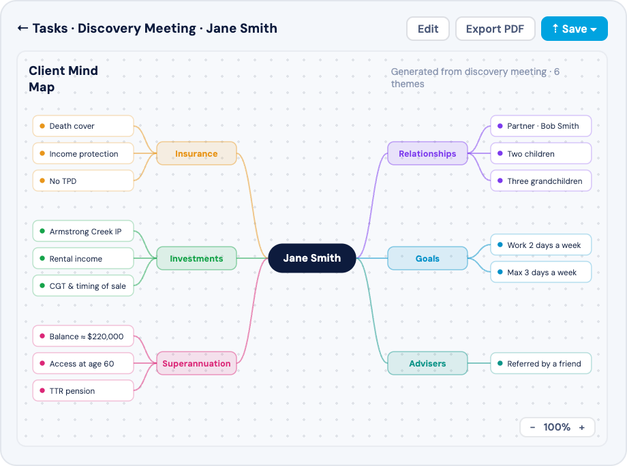Click the 100% zoom level value
This screenshot has width=627, height=466.
coord(557,427)
